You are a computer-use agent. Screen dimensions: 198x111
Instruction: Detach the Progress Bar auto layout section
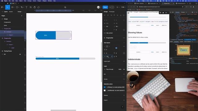coord(124,38)
